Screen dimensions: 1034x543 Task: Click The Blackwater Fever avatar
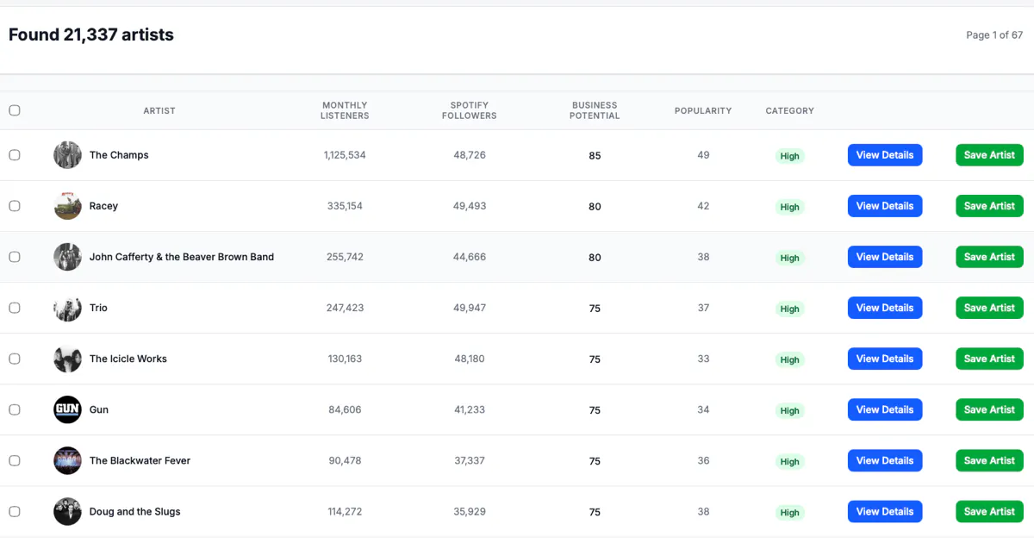[x=67, y=460]
